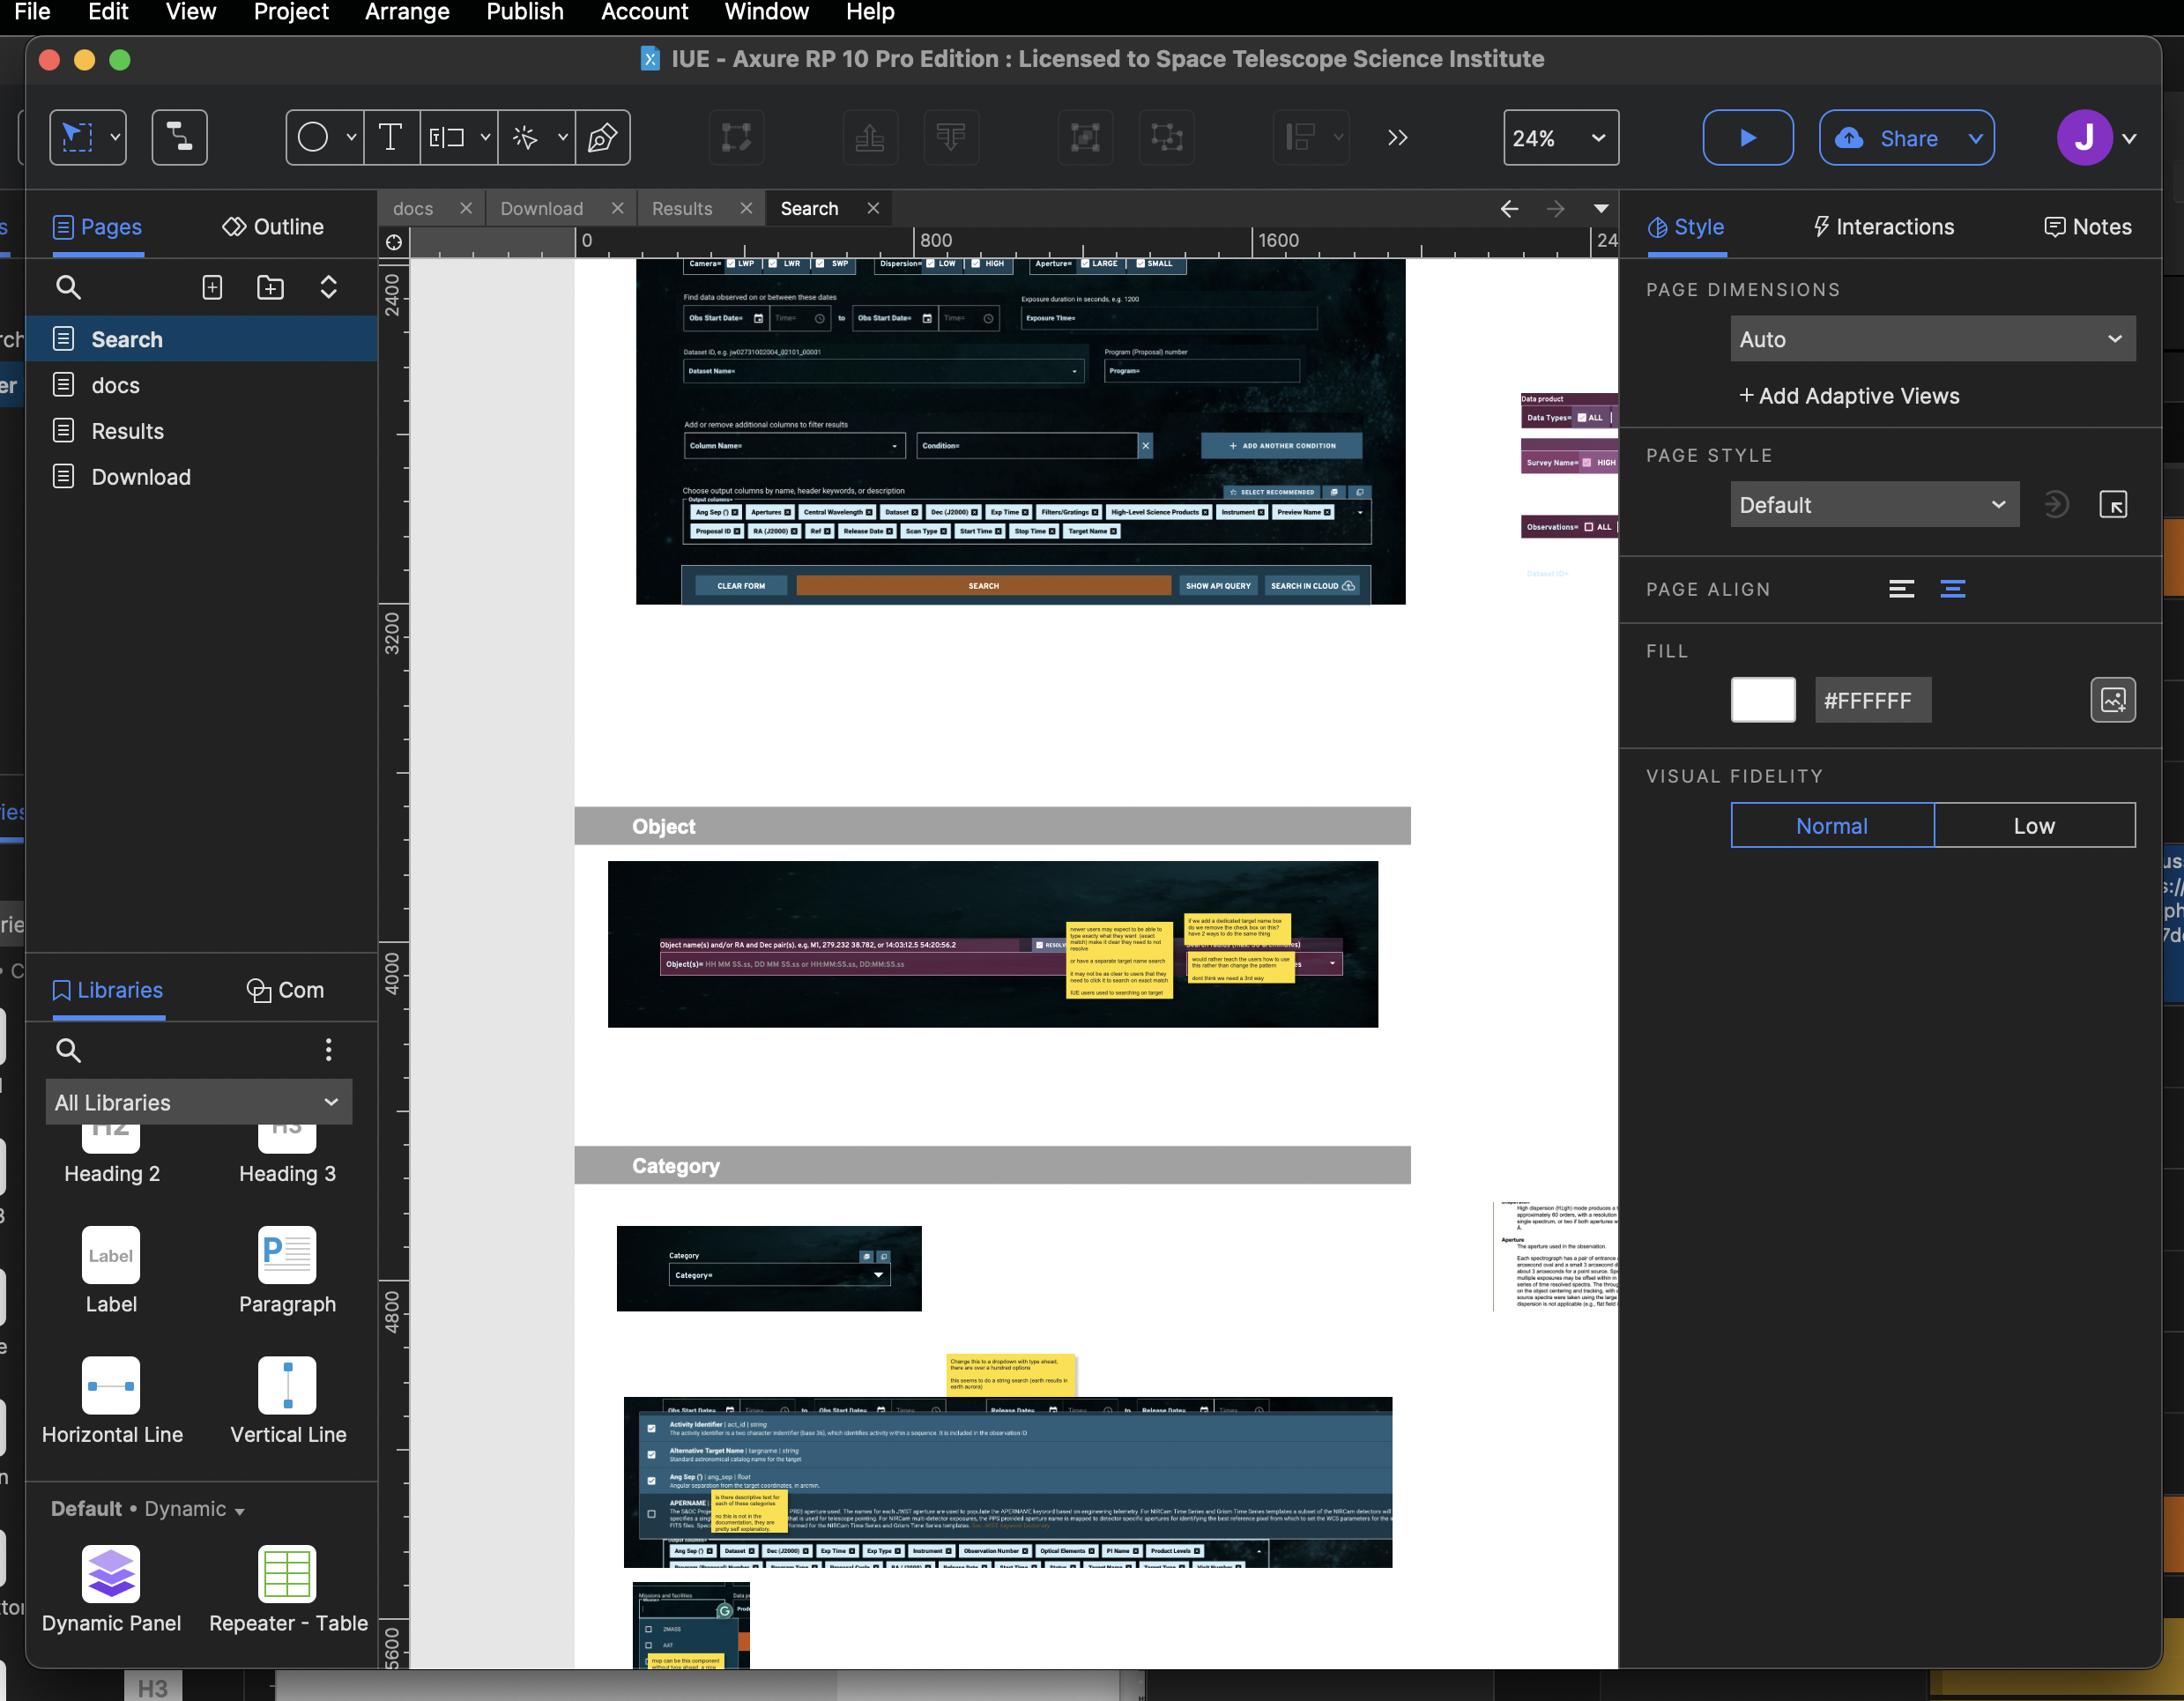Search pages with magnifier icon
Screen dimensions: 2184x1701
click(68, 288)
